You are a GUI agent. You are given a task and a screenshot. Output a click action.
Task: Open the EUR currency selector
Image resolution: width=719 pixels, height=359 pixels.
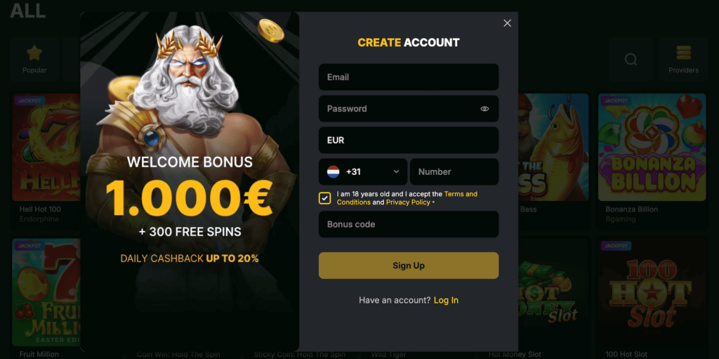409,140
